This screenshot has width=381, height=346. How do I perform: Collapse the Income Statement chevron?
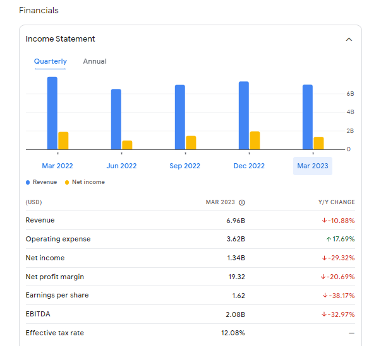349,40
